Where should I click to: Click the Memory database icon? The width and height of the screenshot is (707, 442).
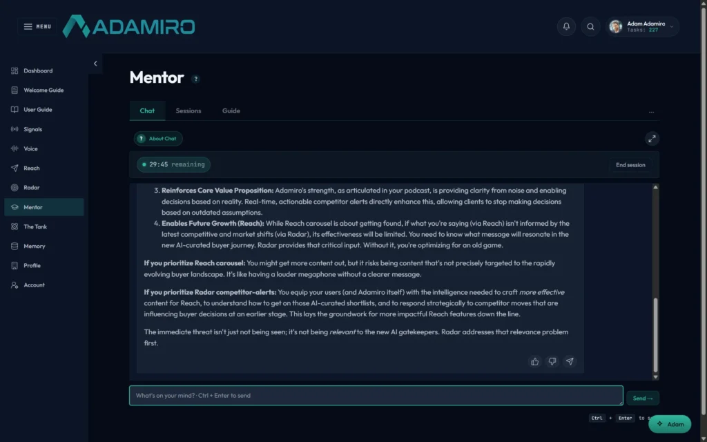coord(14,247)
